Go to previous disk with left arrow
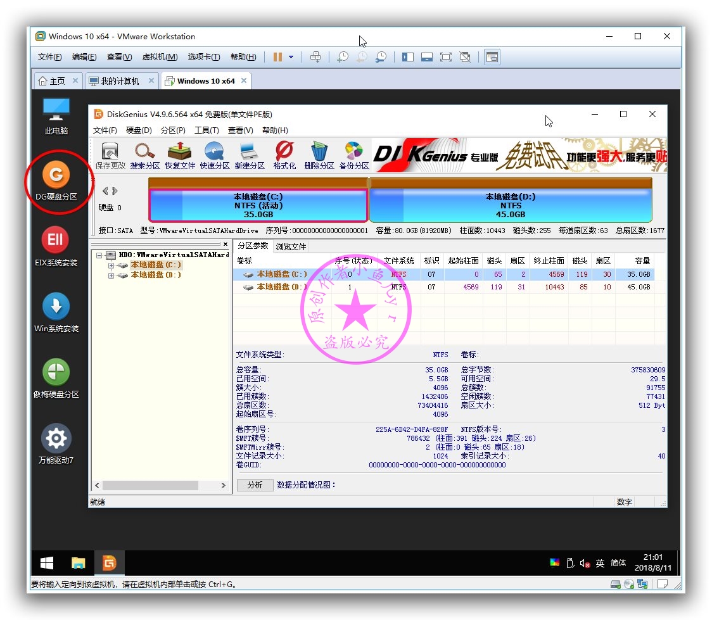This screenshot has height=620, width=712. (x=105, y=191)
